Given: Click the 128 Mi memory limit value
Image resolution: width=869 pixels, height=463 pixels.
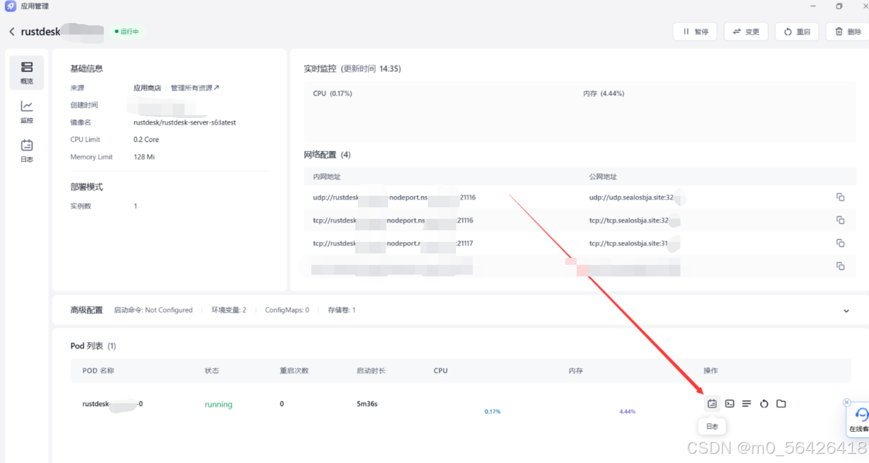Looking at the screenshot, I should [x=144, y=157].
